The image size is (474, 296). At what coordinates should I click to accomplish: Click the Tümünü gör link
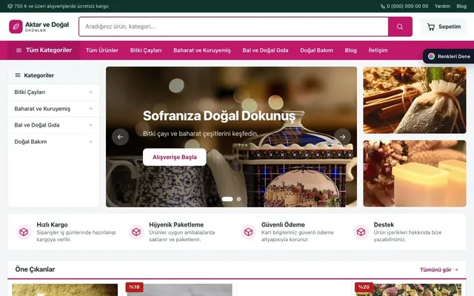click(439, 269)
